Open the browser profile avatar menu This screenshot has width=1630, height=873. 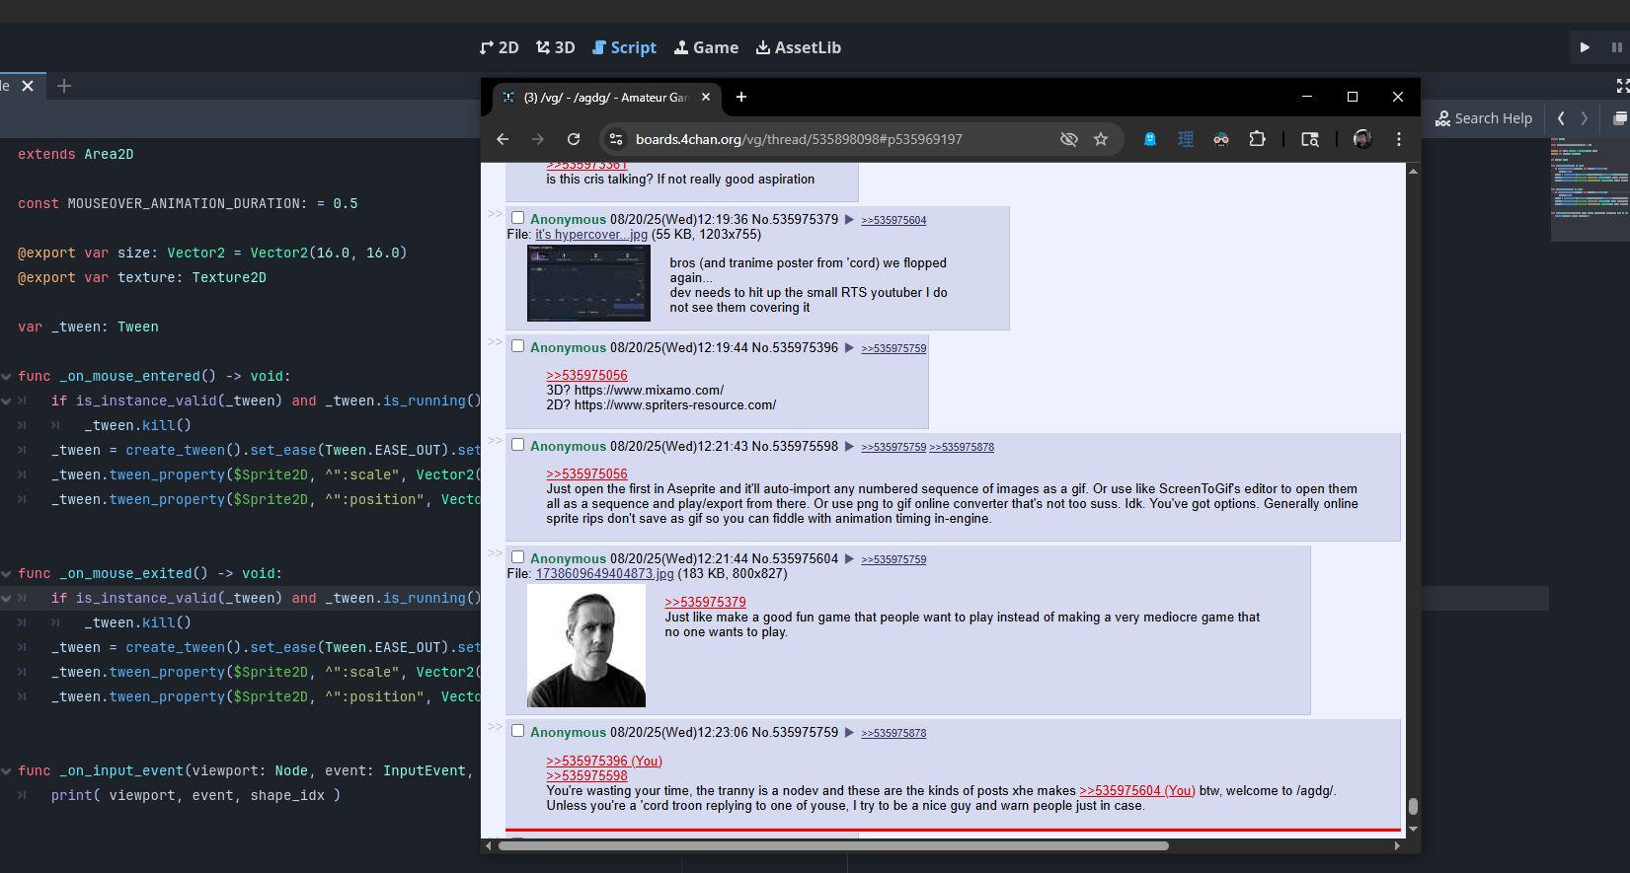coord(1362,139)
